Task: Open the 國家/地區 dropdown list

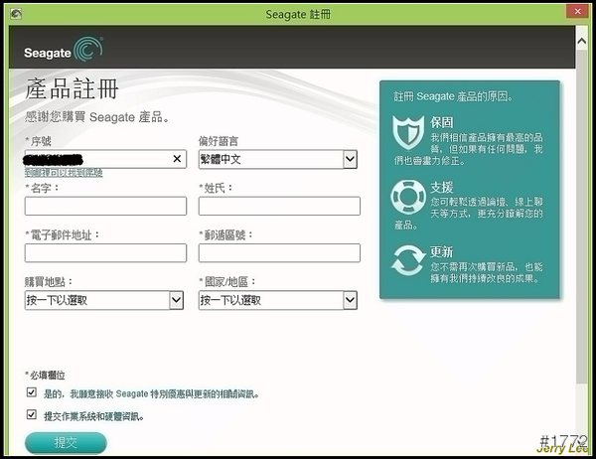Action: (350, 300)
